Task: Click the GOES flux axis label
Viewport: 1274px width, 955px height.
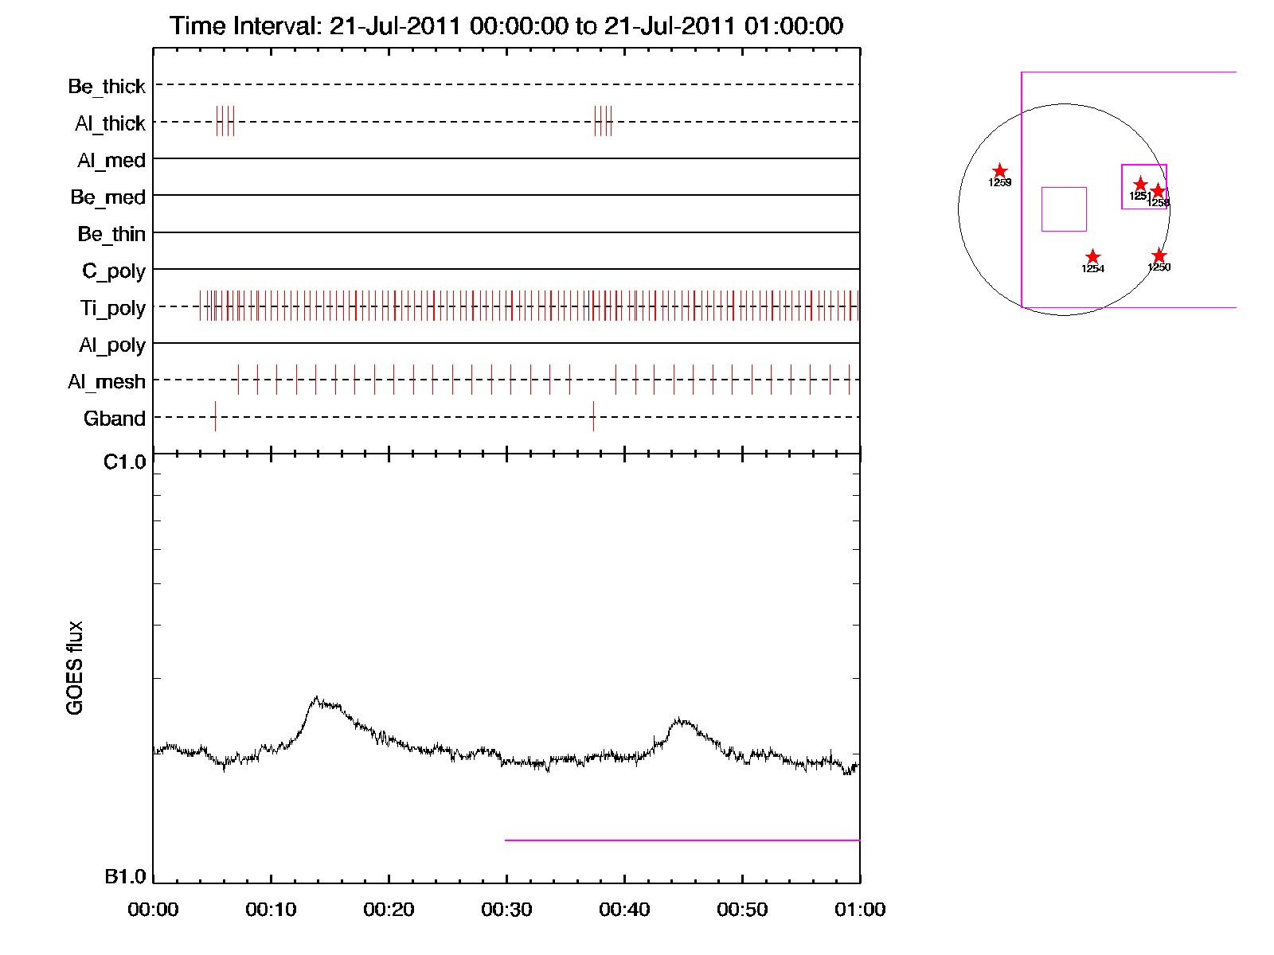Action: click(75, 668)
